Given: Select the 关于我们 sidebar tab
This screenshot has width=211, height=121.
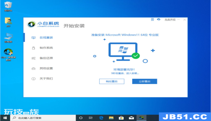Looking at the screenshot, I should pyautogui.click(x=46, y=79).
